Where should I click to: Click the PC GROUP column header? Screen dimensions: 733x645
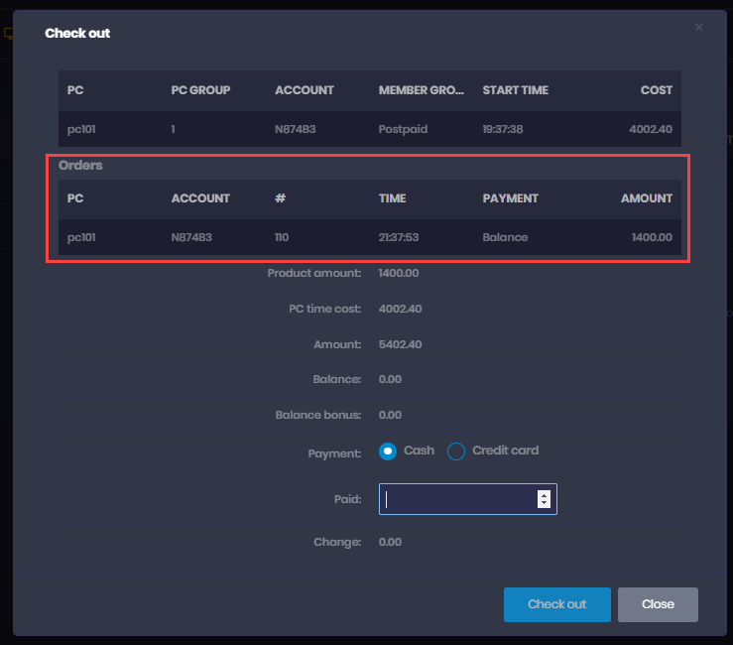click(x=200, y=90)
